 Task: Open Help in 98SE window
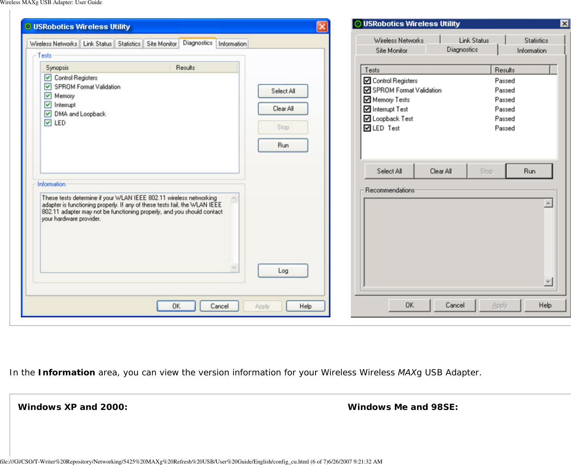click(x=545, y=305)
